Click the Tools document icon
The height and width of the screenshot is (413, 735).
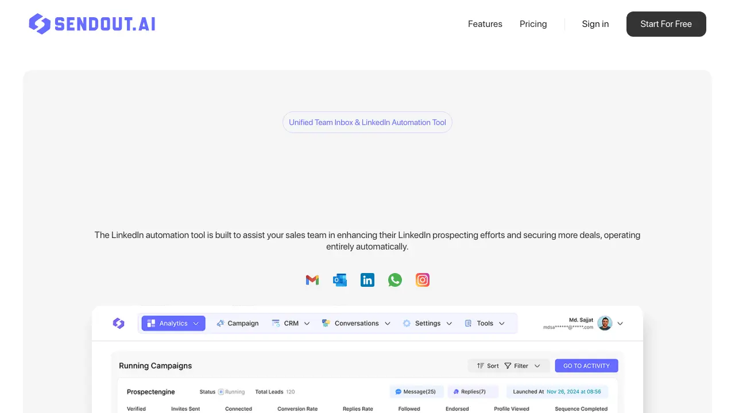[468, 324]
